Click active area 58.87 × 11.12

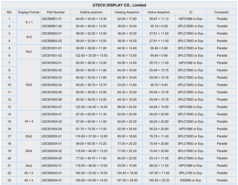pyautogui.click(x=159, y=19)
